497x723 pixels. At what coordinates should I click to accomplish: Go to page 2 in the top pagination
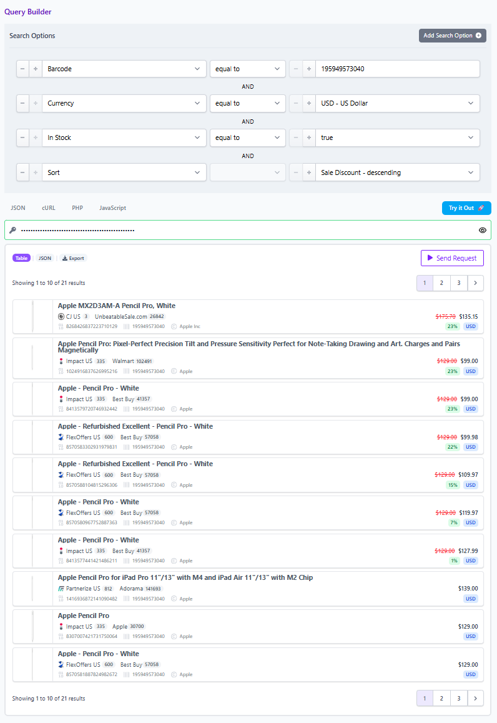point(441,283)
